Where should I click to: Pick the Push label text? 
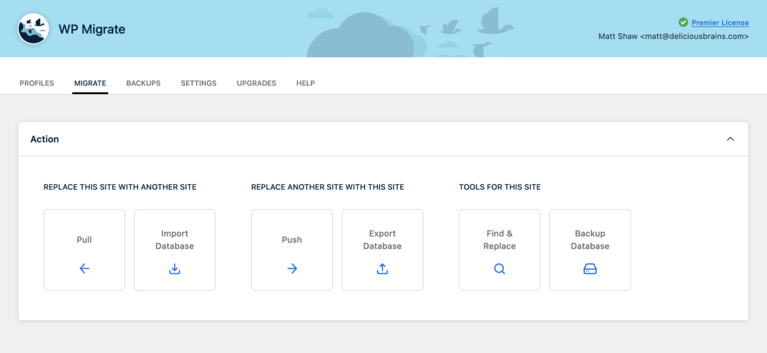[x=292, y=240]
